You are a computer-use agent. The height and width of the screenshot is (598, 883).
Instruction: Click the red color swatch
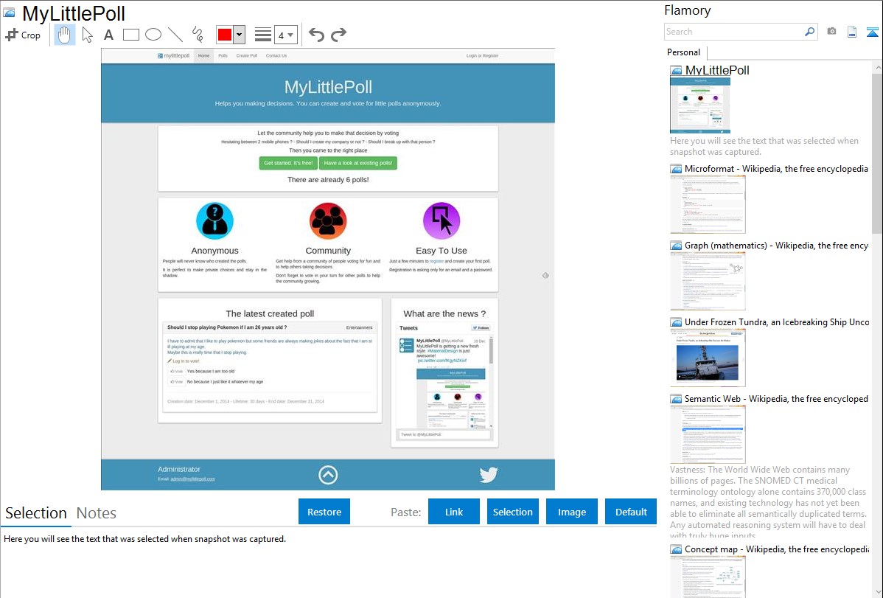(x=225, y=35)
